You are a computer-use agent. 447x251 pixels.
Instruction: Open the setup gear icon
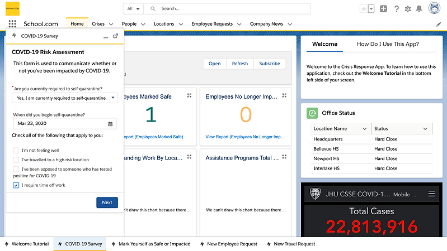(408, 9)
